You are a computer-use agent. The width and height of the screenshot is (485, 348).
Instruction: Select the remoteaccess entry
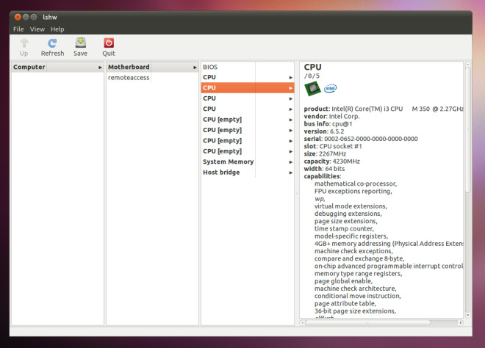coord(129,78)
